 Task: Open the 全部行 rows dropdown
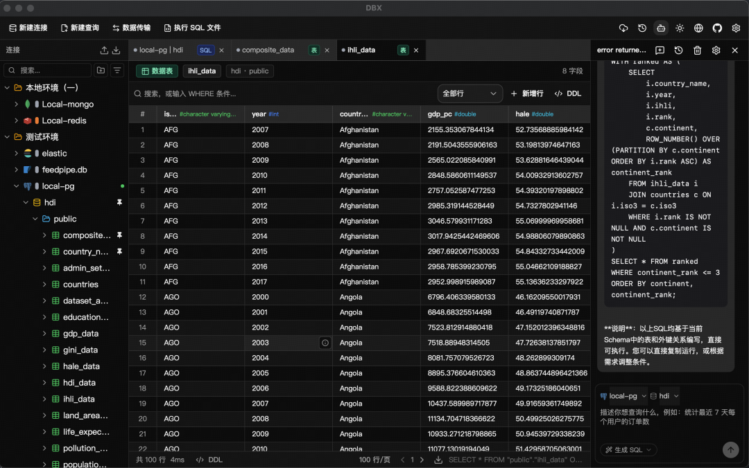tap(470, 93)
